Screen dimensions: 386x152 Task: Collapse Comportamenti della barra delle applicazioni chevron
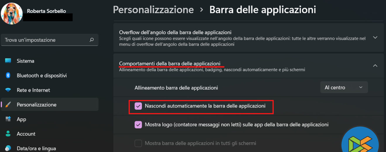(375, 66)
